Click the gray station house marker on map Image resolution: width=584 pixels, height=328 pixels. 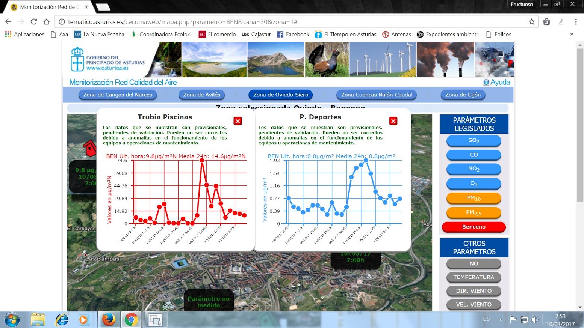206,278
